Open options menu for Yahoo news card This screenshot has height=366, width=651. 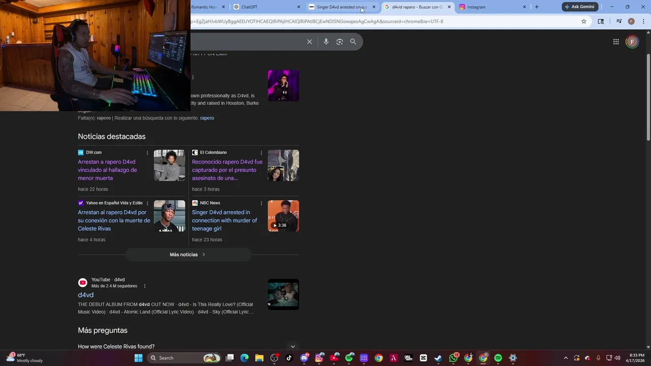[147, 203]
